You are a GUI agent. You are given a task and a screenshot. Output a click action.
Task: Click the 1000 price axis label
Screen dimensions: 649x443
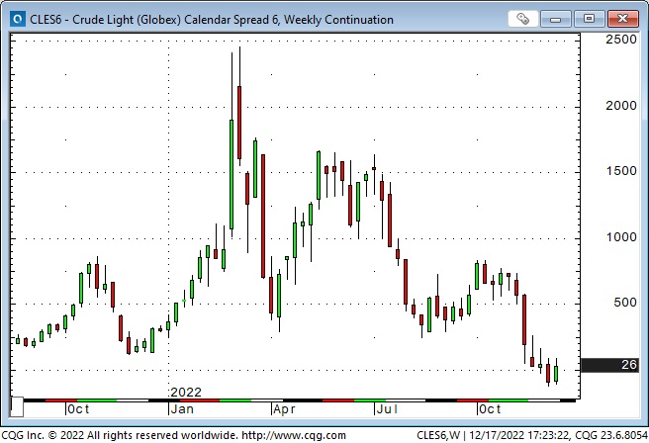pos(621,237)
